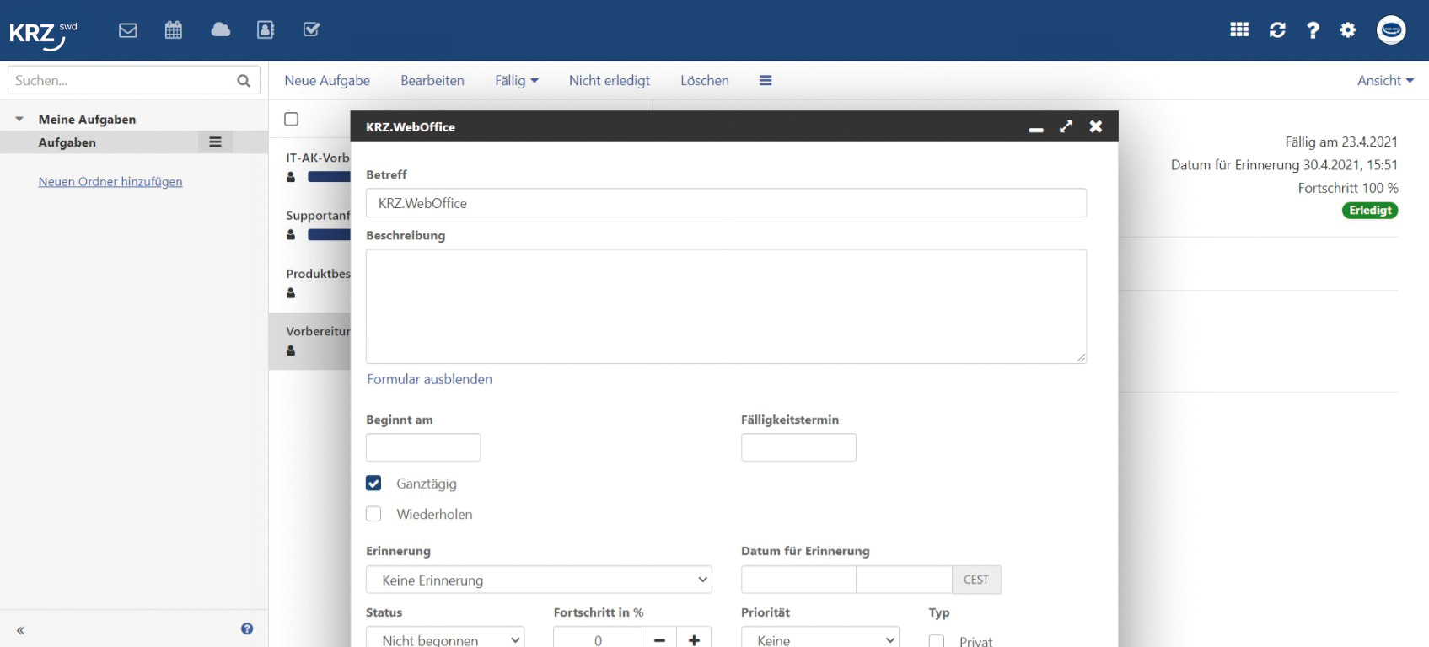Screen dimensions: 1429x647
Task: Open the cloud files icon
Action: [x=221, y=30]
